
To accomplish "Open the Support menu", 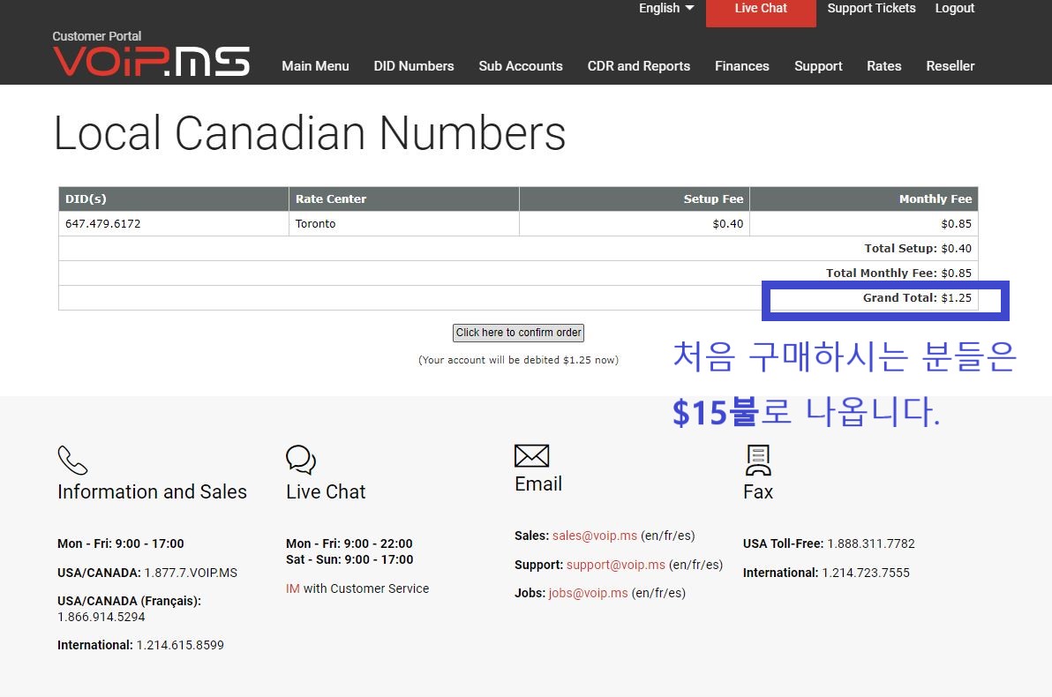I will pos(818,66).
